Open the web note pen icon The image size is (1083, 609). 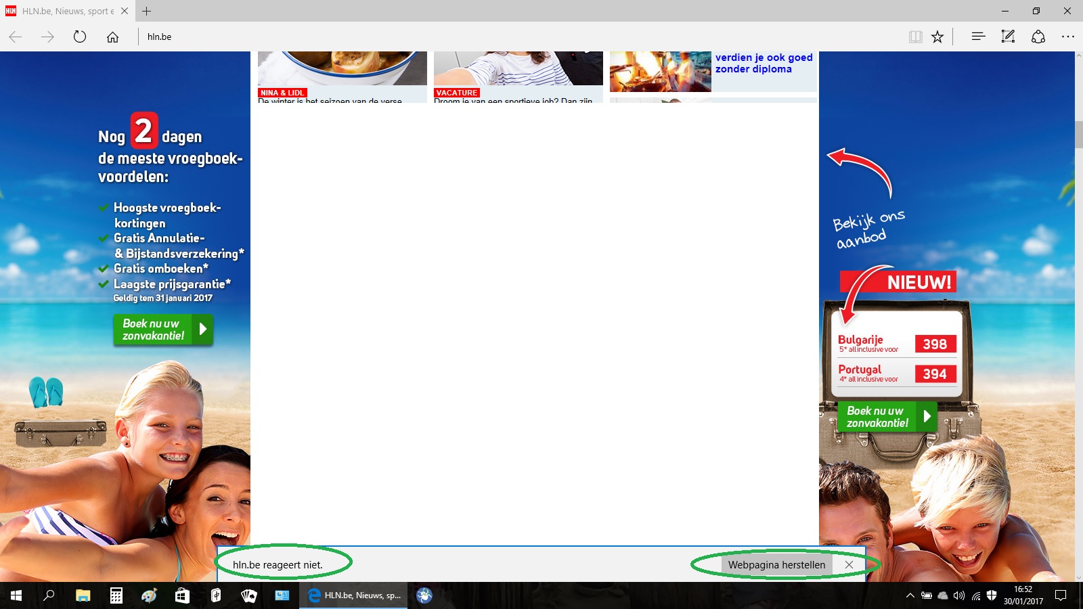1008,37
